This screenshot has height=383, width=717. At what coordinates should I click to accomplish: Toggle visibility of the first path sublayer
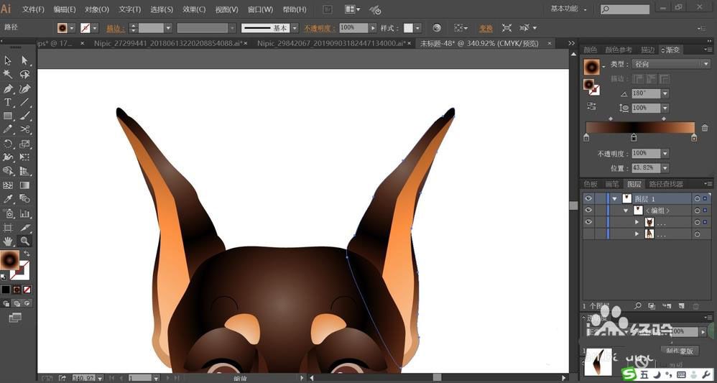(588, 222)
